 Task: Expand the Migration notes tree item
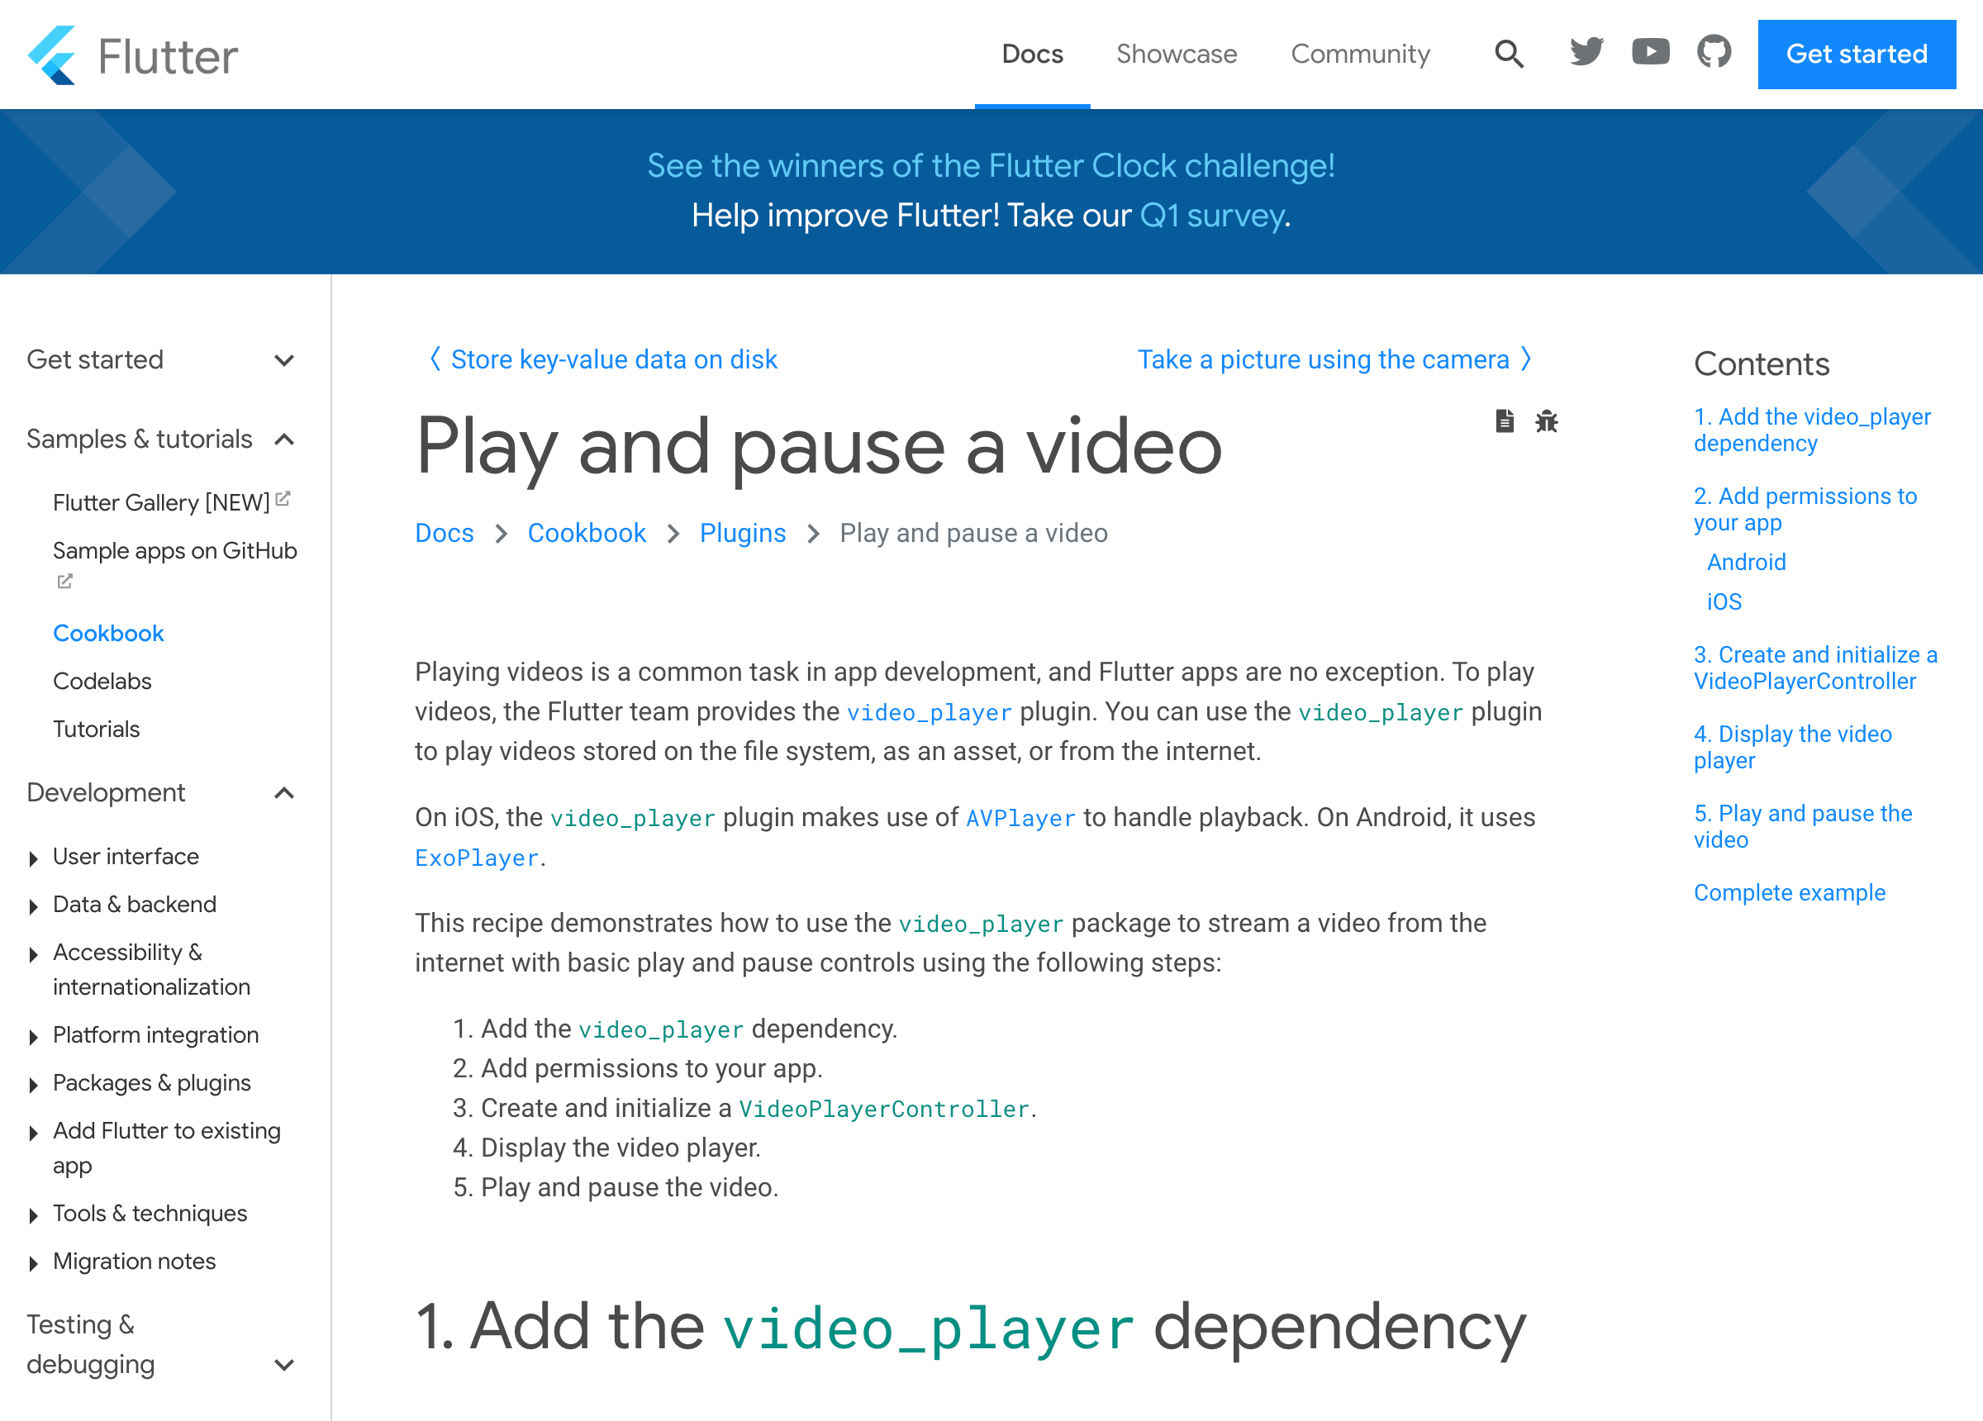[x=33, y=1263]
